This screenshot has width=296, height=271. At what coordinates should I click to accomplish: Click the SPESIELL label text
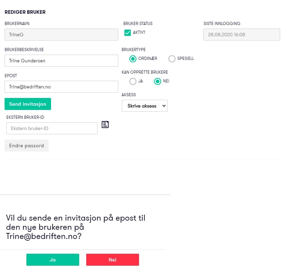pos(185,58)
